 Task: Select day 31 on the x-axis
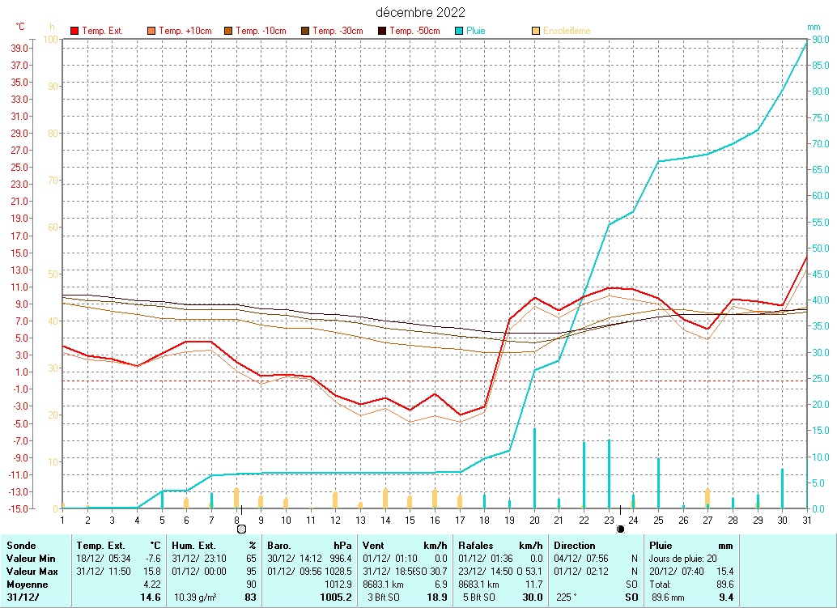[x=806, y=519]
